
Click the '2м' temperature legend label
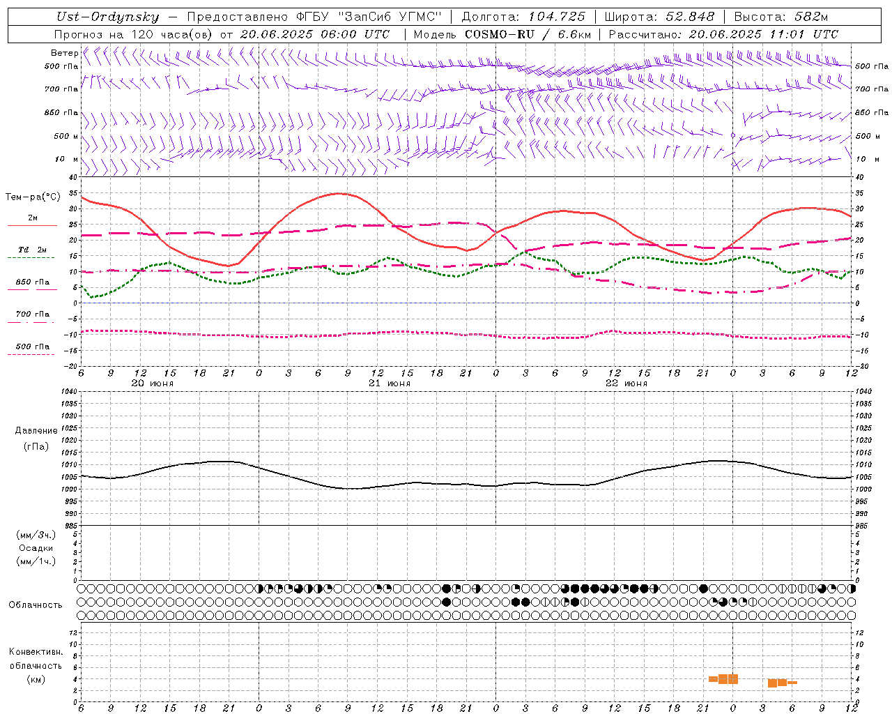[32, 218]
